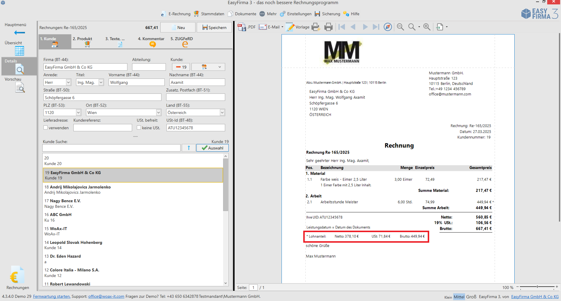This screenshot has height=301, width=561.
Task: Open Vorschau preview icon in sidebar
Action: pos(20,88)
